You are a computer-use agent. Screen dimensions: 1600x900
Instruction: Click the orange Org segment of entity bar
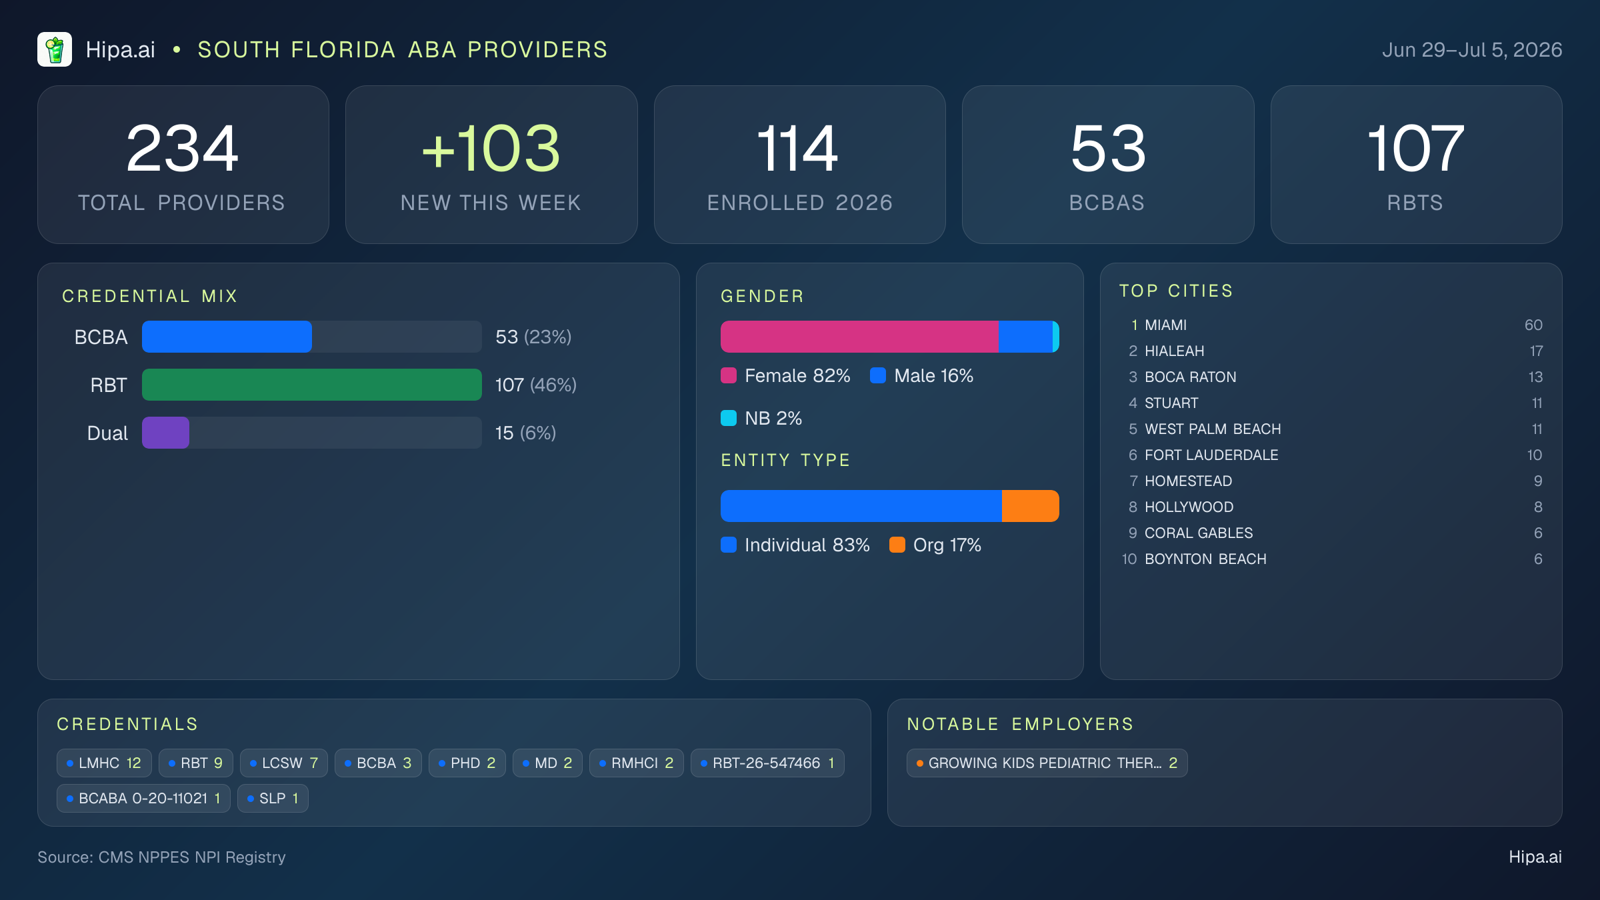tap(1031, 506)
